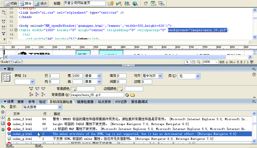Viewport: 257px width, 148px height.
Task: Click the browse folder icon for background image
Action: pyautogui.click(x=132, y=95)
